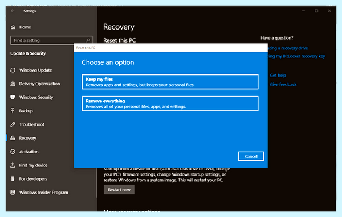The height and width of the screenshot is (217, 342).
Task: Click the Windows Insider Program icon
Action: [13, 193]
